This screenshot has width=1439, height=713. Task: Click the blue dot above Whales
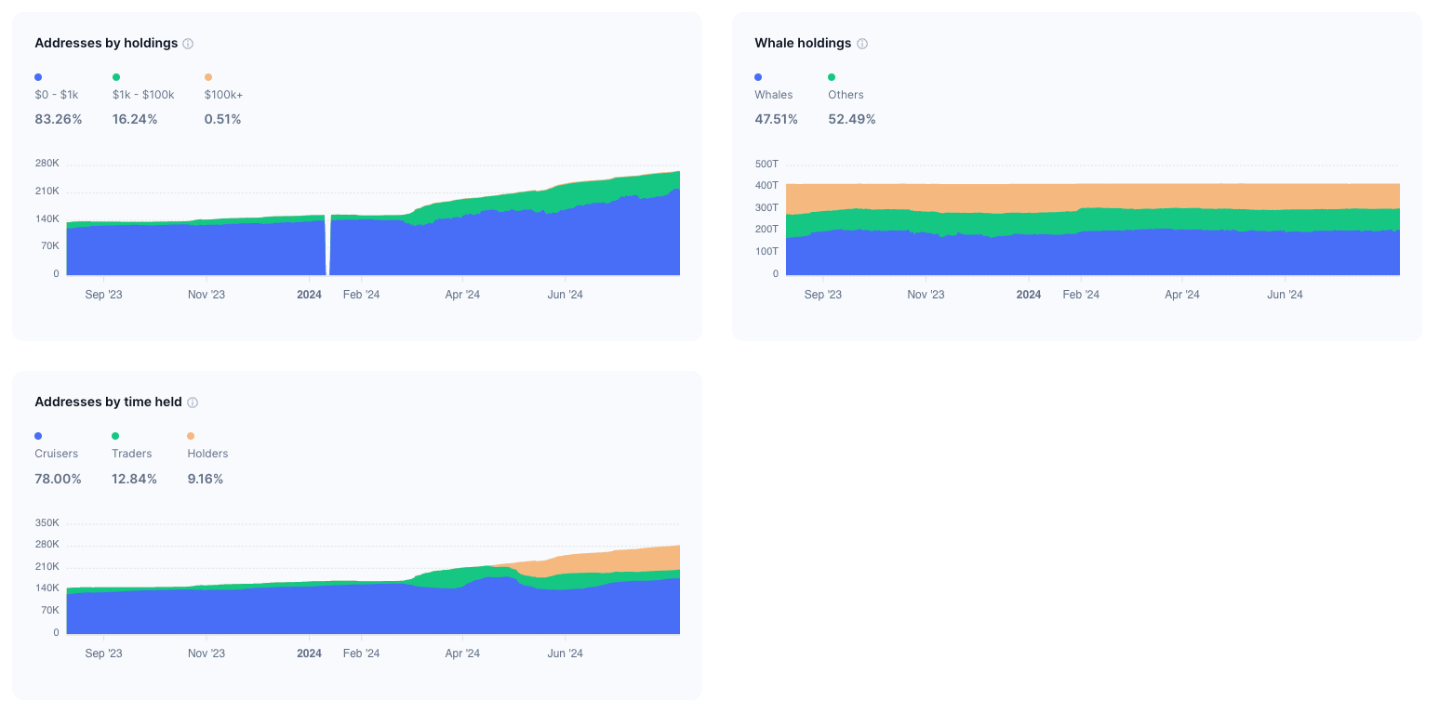click(x=759, y=77)
